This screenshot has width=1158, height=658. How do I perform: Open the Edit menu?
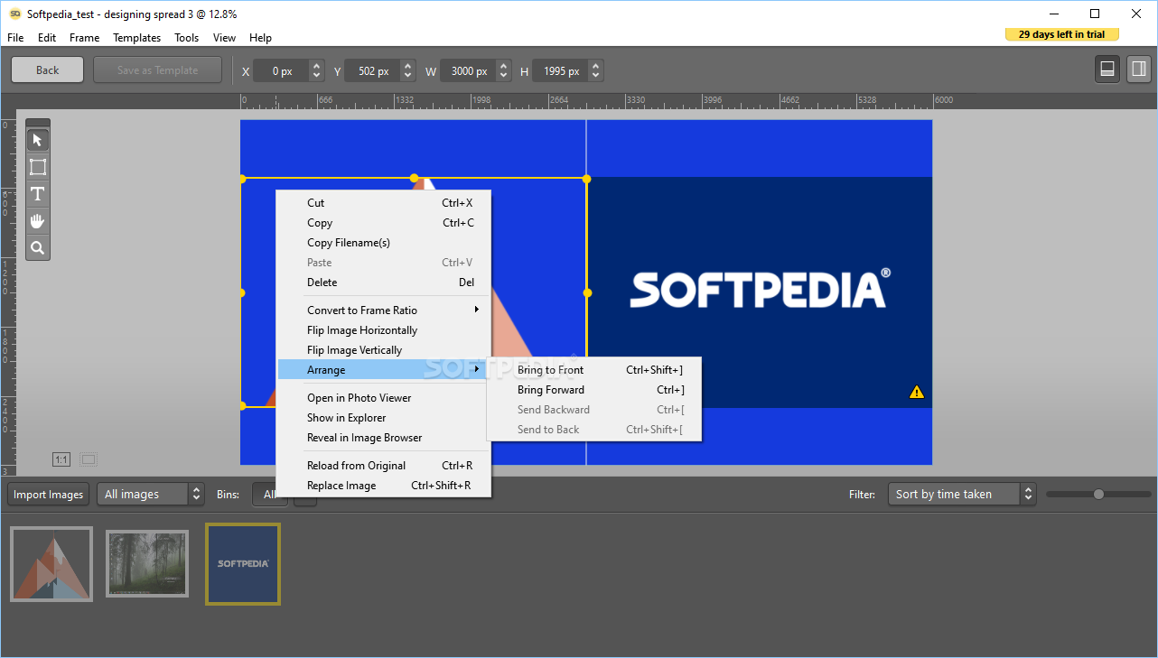pos(47,38)
